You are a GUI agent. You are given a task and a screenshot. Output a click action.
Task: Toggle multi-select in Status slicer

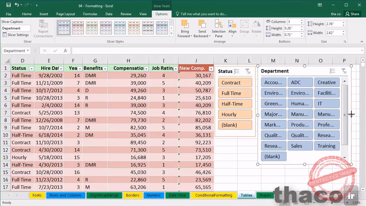(236, 71)
